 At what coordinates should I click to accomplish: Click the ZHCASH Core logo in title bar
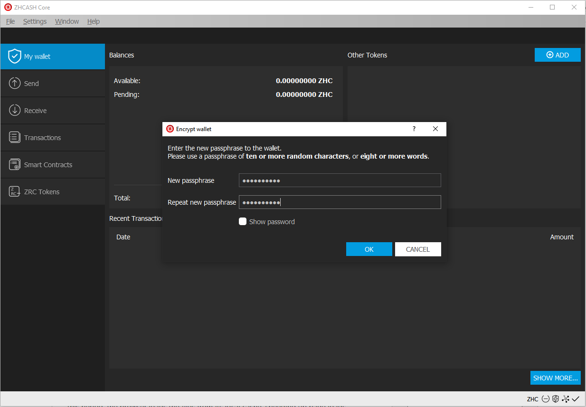tap(8, 7)
